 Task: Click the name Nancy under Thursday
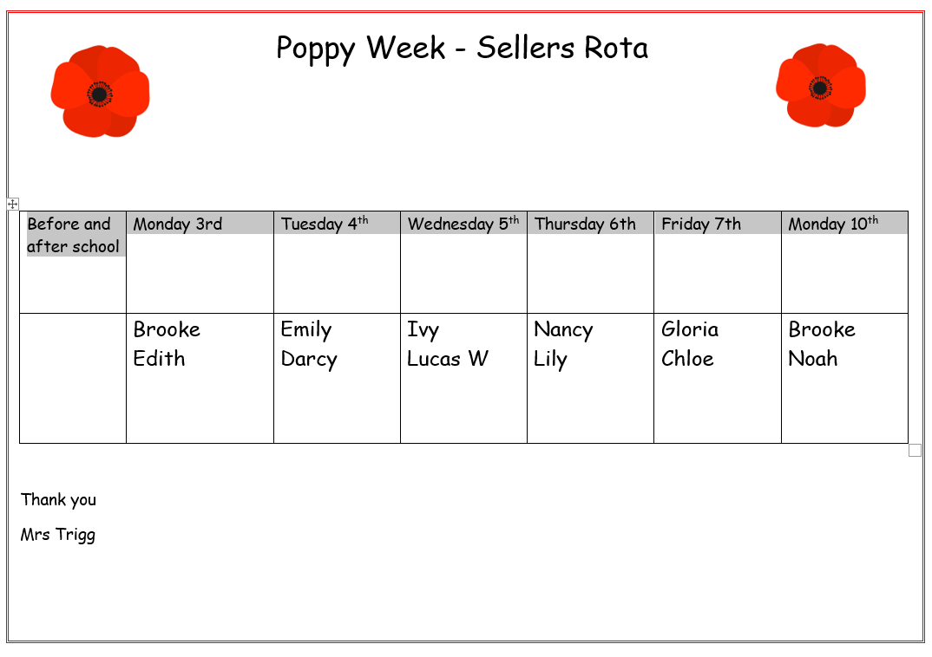click(x=563, y=330)
